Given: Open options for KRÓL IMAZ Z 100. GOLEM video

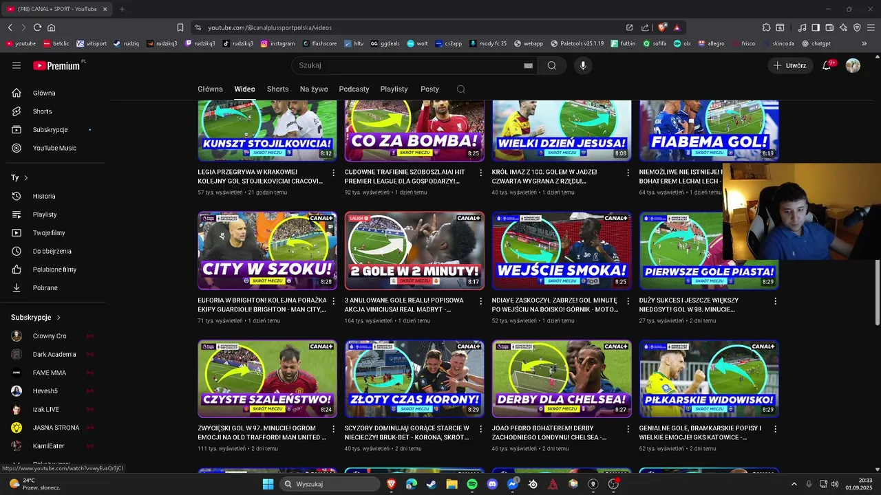Looking at the screenshot, I should [628, 173].
